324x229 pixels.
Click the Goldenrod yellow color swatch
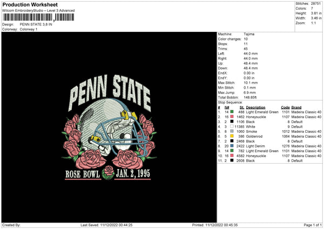pos(232,136)
